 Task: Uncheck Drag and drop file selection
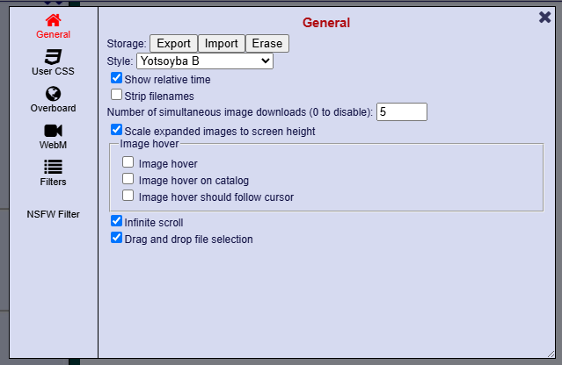(x=116, y=238)
